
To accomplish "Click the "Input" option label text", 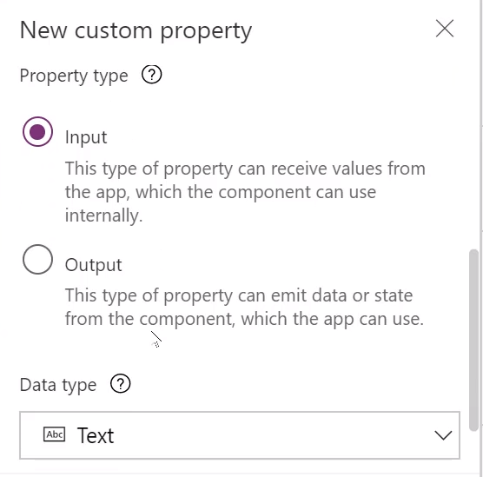I will pyautogui.click(x=86, y=137).
